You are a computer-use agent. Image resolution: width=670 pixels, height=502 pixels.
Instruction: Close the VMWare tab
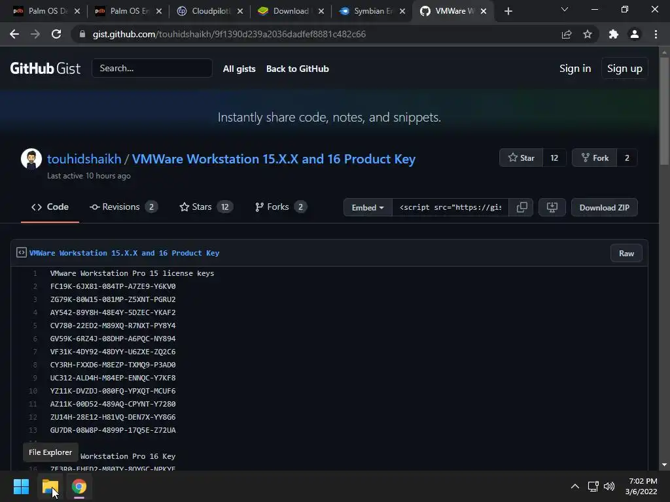pos(484,11)
